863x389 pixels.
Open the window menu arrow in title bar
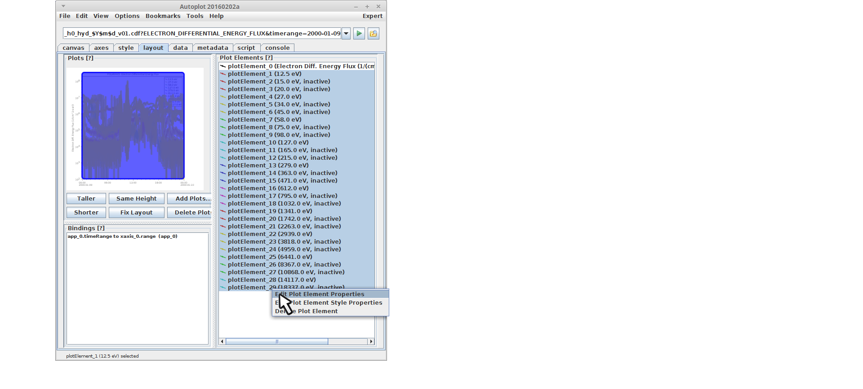[63, 6]
